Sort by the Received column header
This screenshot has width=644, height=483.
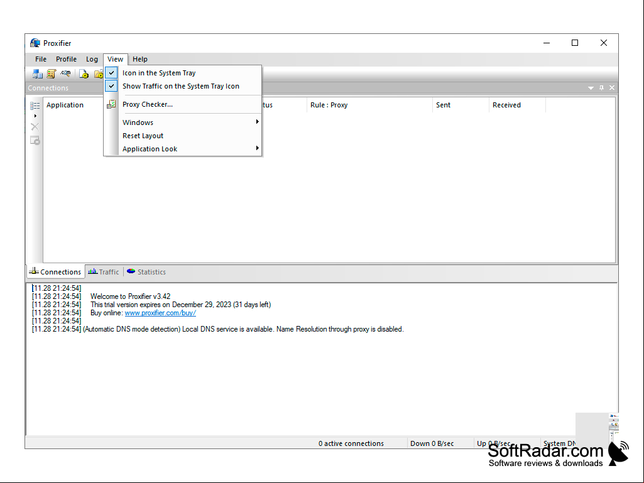click(x=518, y=105)
